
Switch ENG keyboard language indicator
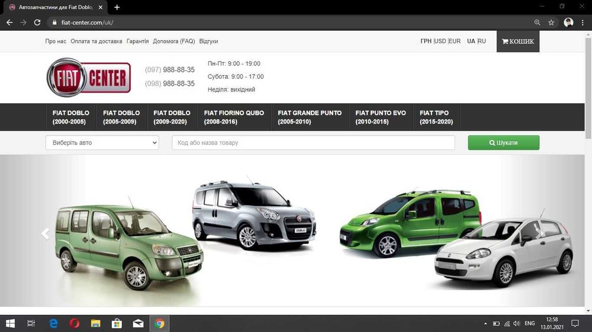[530, 323]
